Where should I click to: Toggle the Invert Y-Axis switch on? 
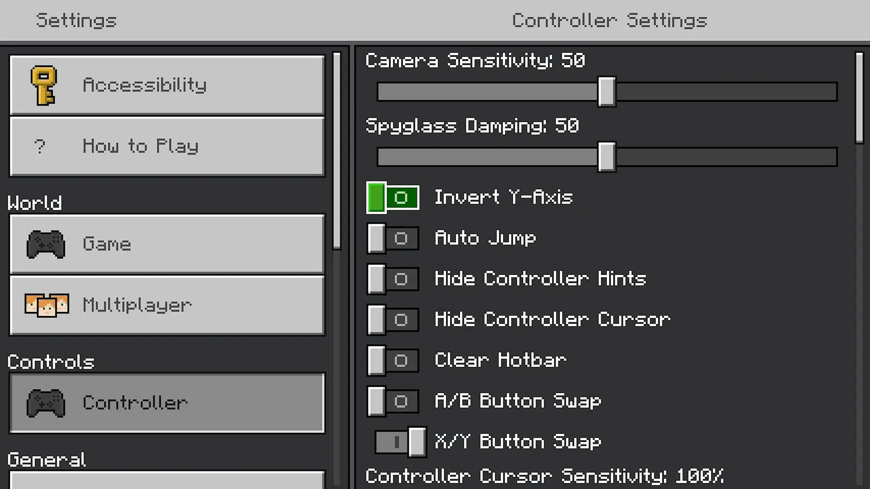[x=392, y=197]
